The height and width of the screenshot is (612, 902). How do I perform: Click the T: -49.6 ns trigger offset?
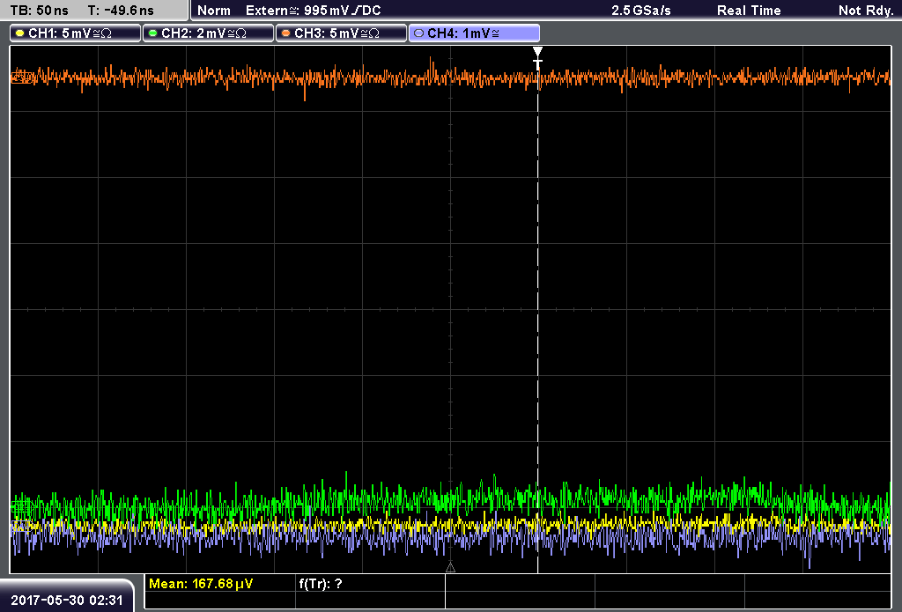(x=121, y=11)
